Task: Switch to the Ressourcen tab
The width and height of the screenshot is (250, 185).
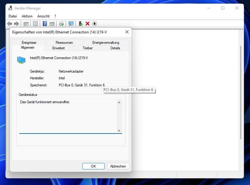Action: tap(64, 43)
